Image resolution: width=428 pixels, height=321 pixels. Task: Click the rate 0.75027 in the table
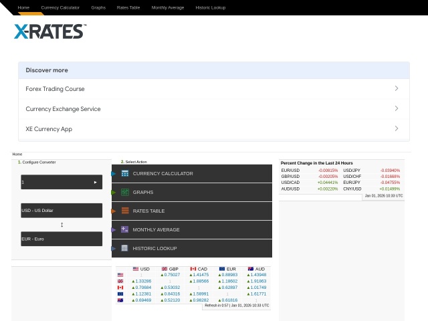[172, 275]
